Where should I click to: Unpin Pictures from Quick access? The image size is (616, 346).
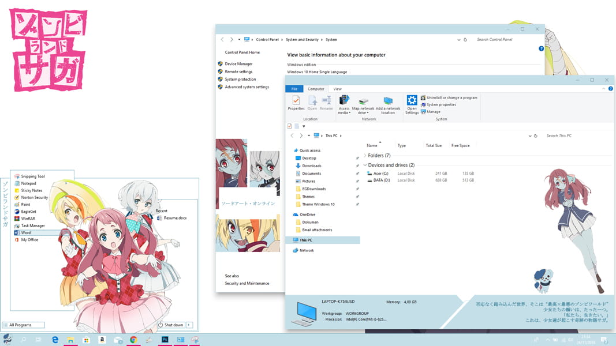pyautogui.click(x=358, y=181)
